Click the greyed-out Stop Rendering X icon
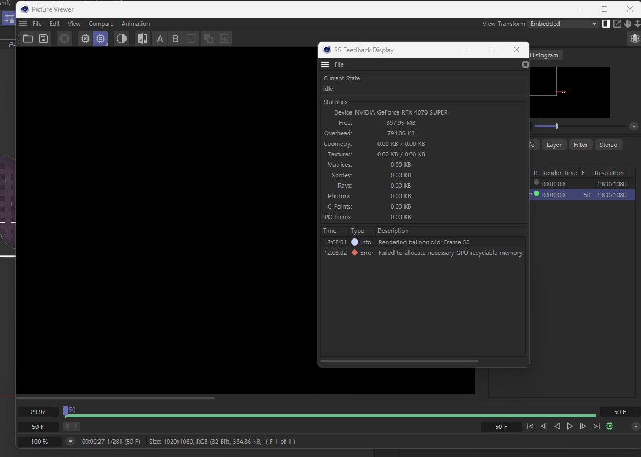The width and height of the screenshot is (641, 457). (64, 39)
